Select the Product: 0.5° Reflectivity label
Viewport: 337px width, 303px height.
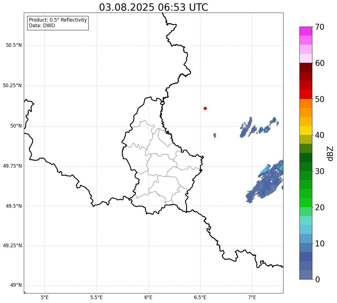(x=58, y=20)
